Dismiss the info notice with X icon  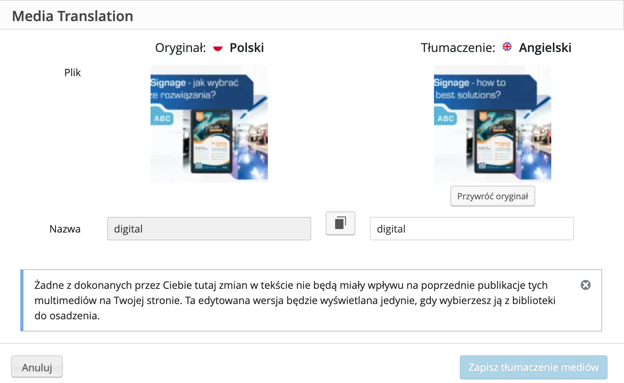(586, 285)
